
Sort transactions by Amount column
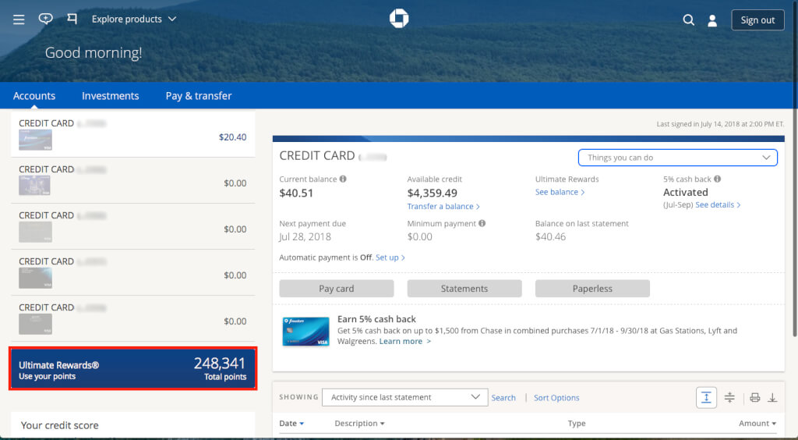coord(757,423)
